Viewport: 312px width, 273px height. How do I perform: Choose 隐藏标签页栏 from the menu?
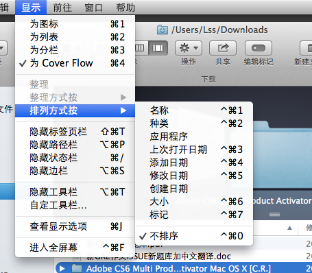75,132
